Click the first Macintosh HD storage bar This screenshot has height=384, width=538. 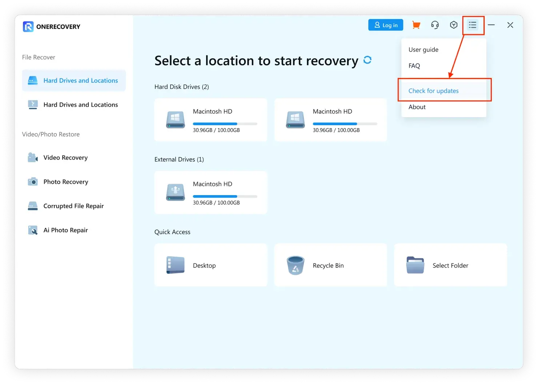pyautogui.click(x=225, y=124)
